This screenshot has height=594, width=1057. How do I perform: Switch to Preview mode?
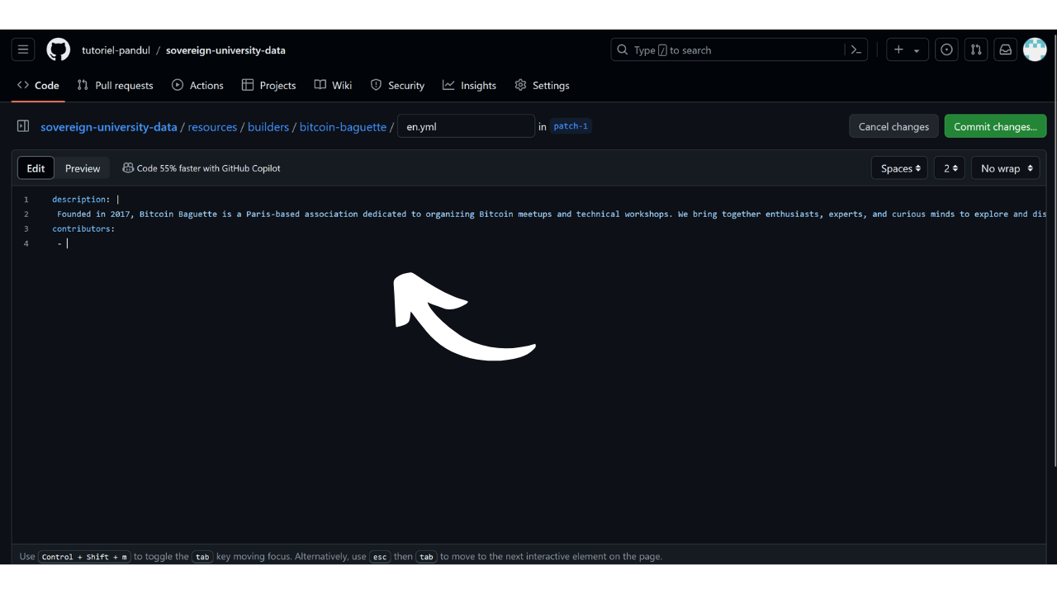83,168
